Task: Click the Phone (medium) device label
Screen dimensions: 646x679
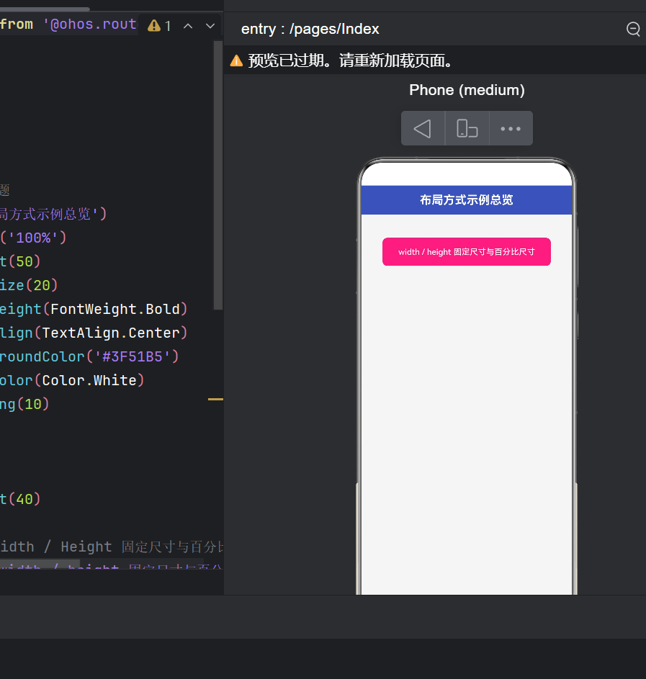Action: (467, 90)
